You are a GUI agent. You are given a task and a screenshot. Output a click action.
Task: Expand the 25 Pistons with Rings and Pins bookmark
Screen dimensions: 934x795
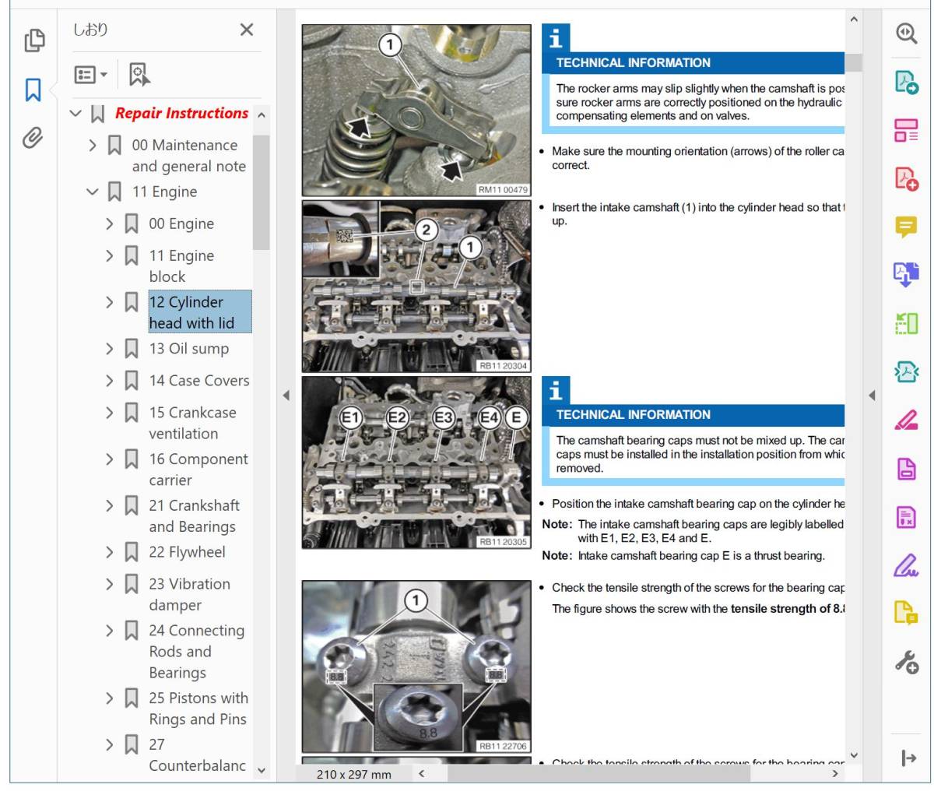pyautogui.click(x=110, y=698)
